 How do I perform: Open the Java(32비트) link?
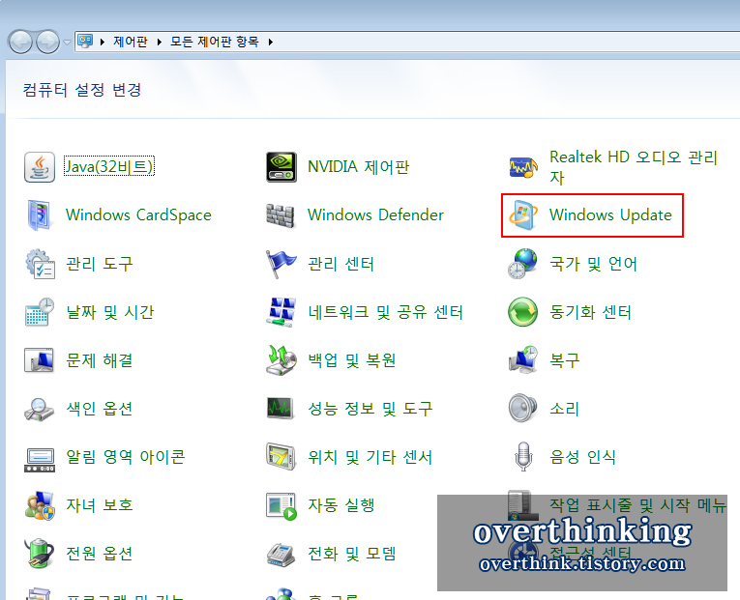click(x=109, y=166)
